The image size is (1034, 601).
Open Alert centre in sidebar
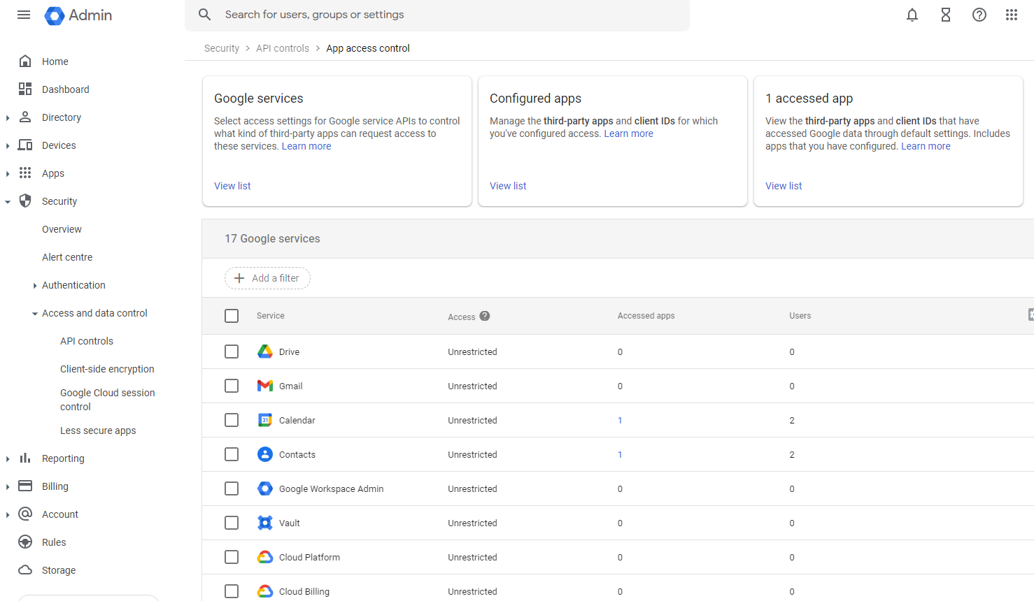click(67, 257)
